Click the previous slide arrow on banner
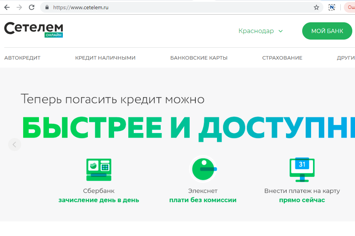The image size is (355, 236). click(15, 145)
